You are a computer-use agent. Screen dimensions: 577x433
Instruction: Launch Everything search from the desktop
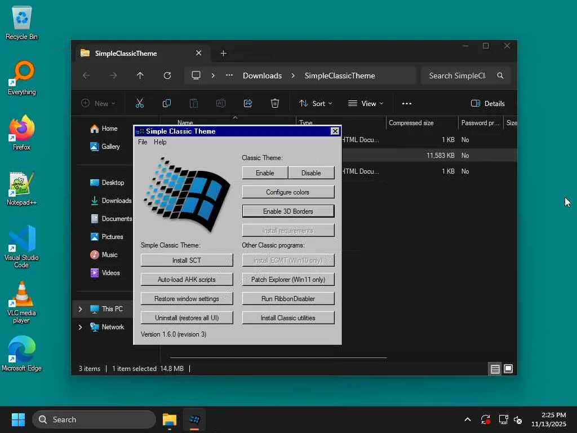pyautogui.click(x=22, y=78)
